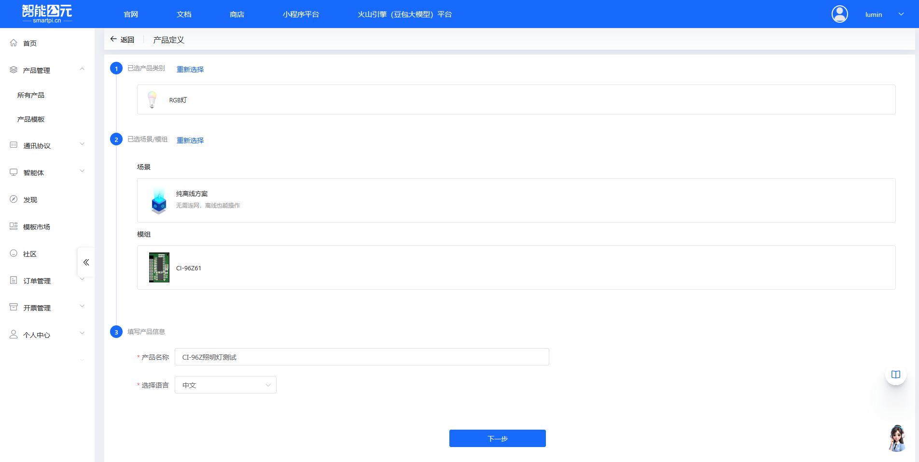Open the lumin account dropdown
Image resolution: width=919 pixels, height=462 pixels.
901,14
